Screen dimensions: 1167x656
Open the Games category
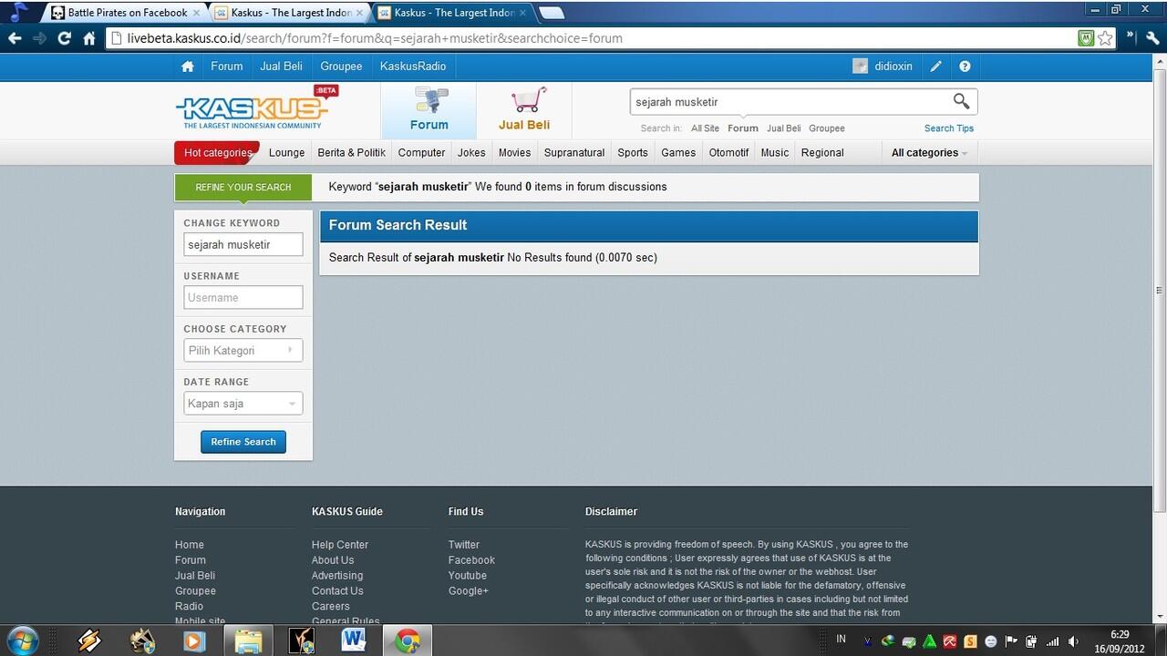point(678,153)
